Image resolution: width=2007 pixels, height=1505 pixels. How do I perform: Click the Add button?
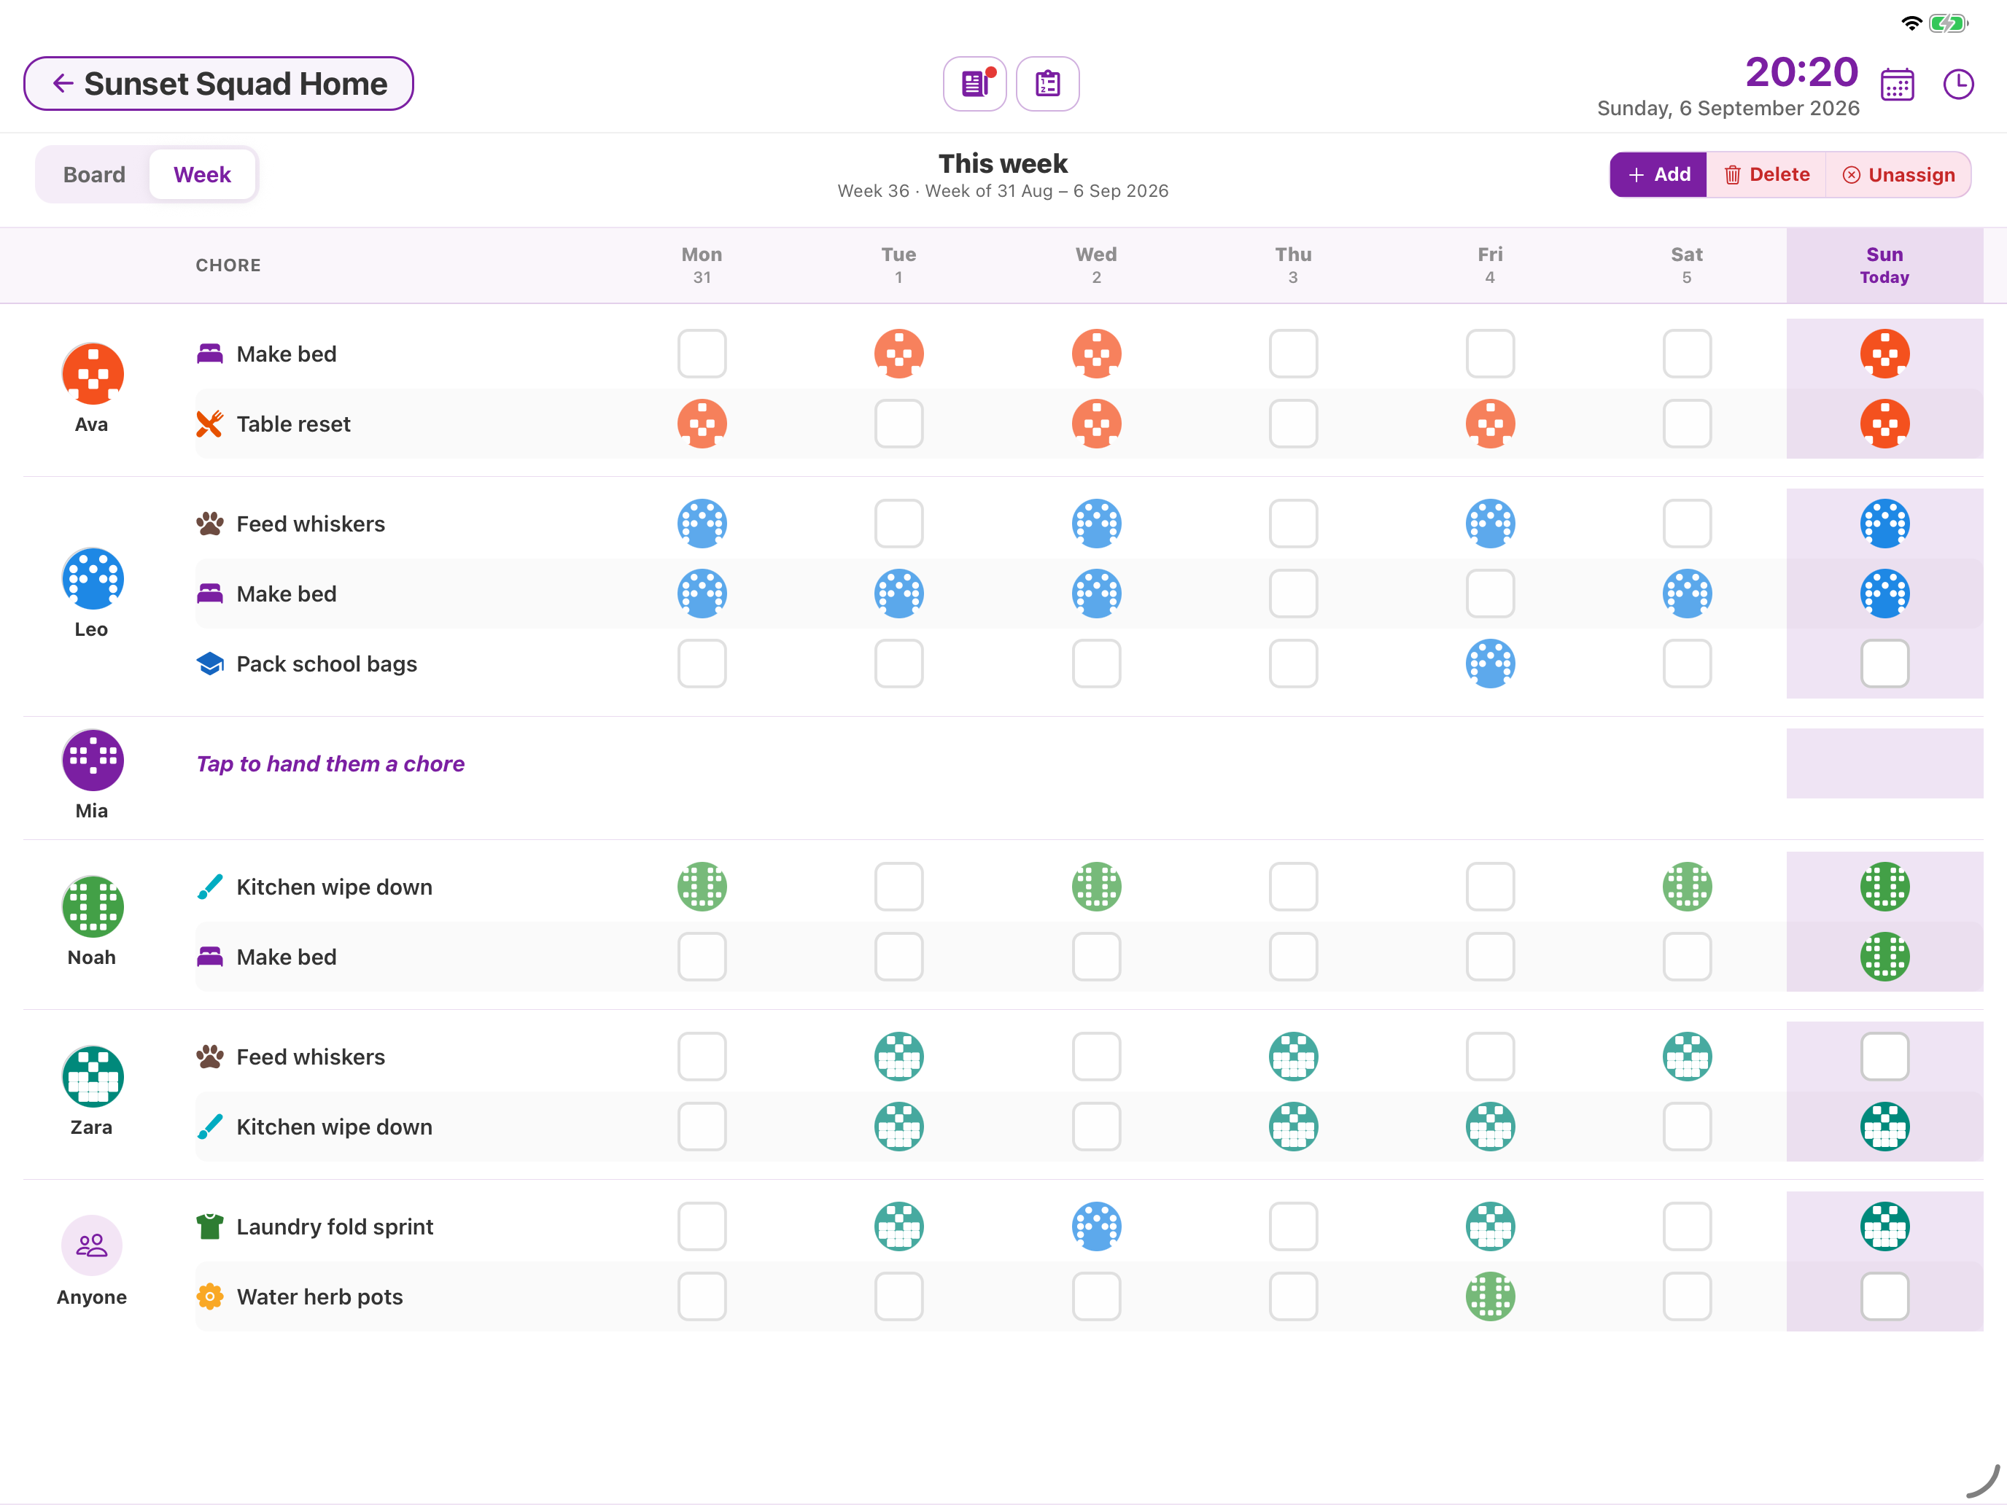pyautogui.click(x=1658, y=174)
